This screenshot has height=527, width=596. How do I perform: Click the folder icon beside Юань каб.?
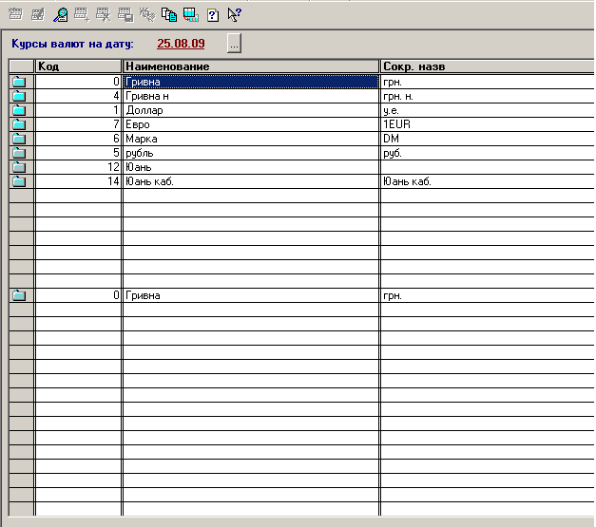(x=18, y=181)
